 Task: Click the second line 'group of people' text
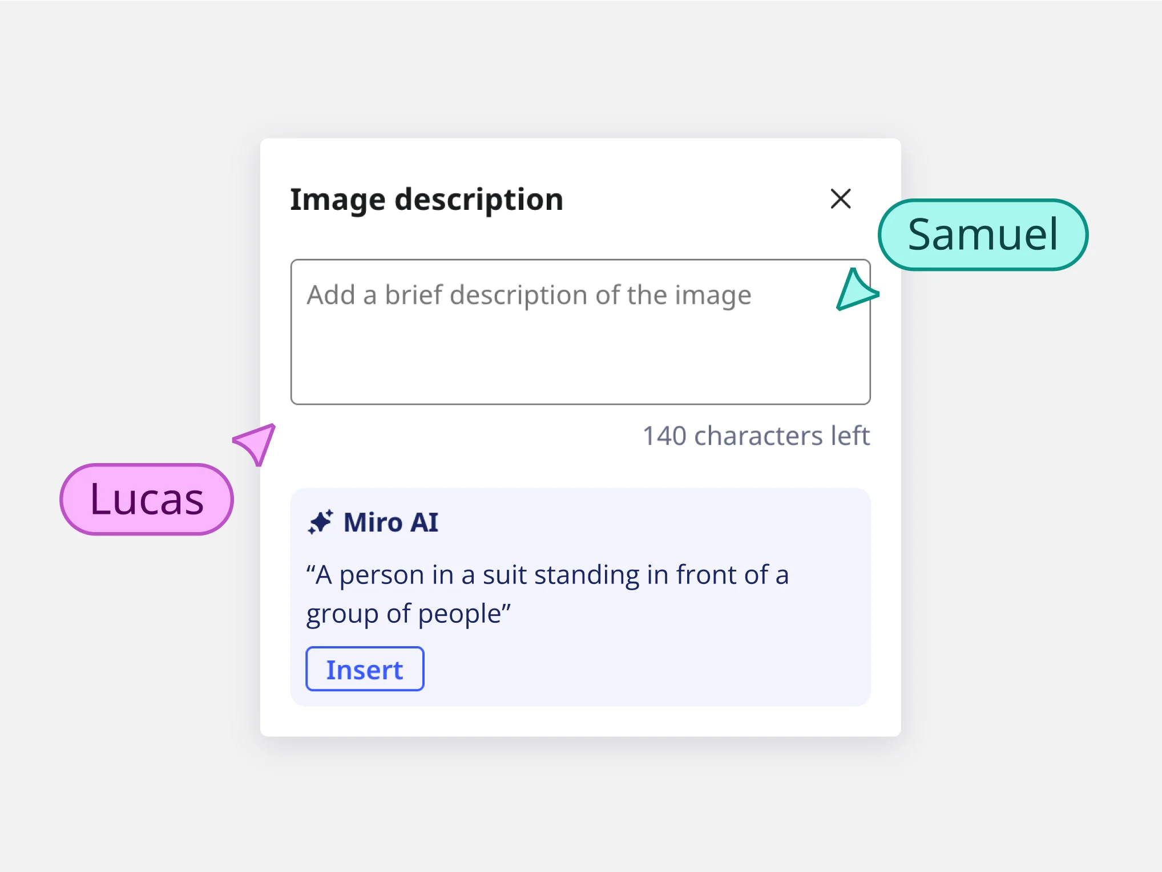(x=407, y=614)
